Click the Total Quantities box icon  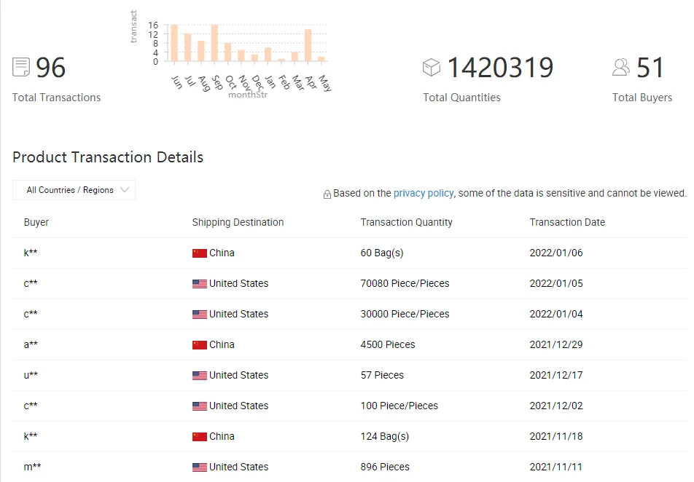[x=432, y=68]
